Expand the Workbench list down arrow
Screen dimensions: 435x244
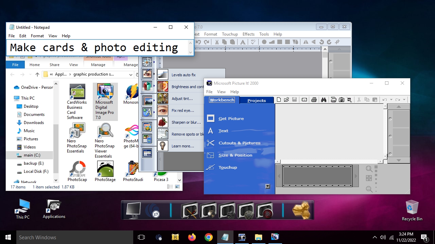click(268, 186)
